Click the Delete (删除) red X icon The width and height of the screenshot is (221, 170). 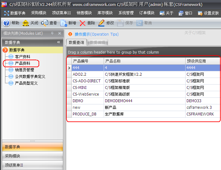pos(83,23)
